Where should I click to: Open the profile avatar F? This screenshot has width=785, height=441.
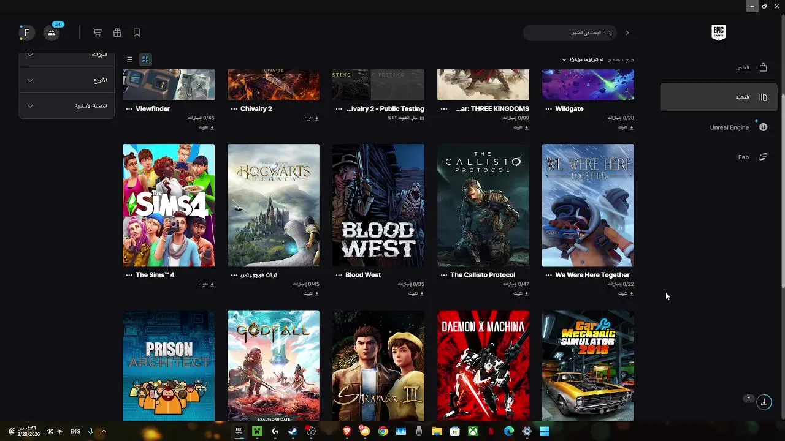pos(26,32)
